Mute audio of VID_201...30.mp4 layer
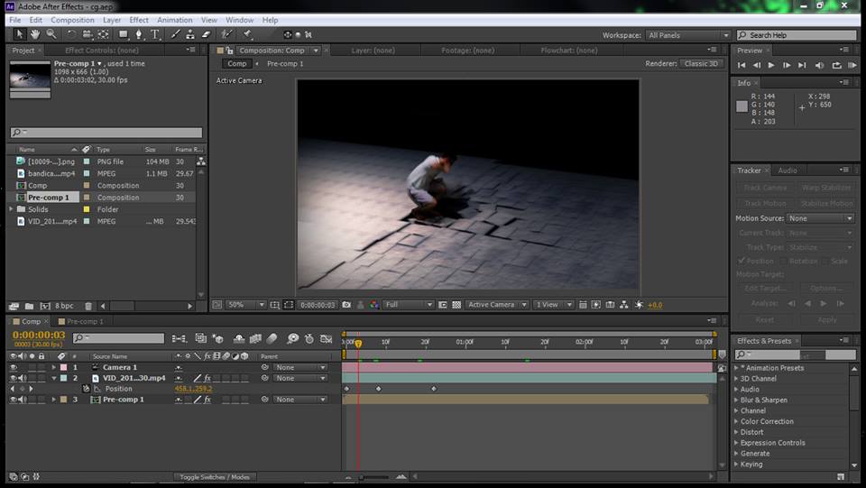The image size is (866, 488). 22,378
